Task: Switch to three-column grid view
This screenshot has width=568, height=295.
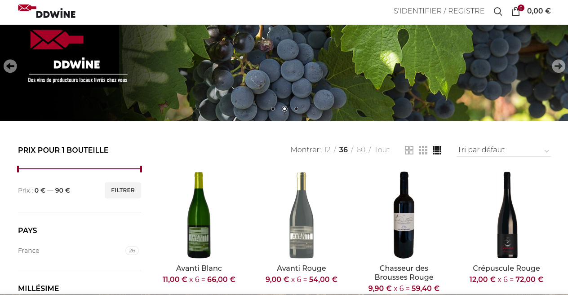Action: [423, 150]
